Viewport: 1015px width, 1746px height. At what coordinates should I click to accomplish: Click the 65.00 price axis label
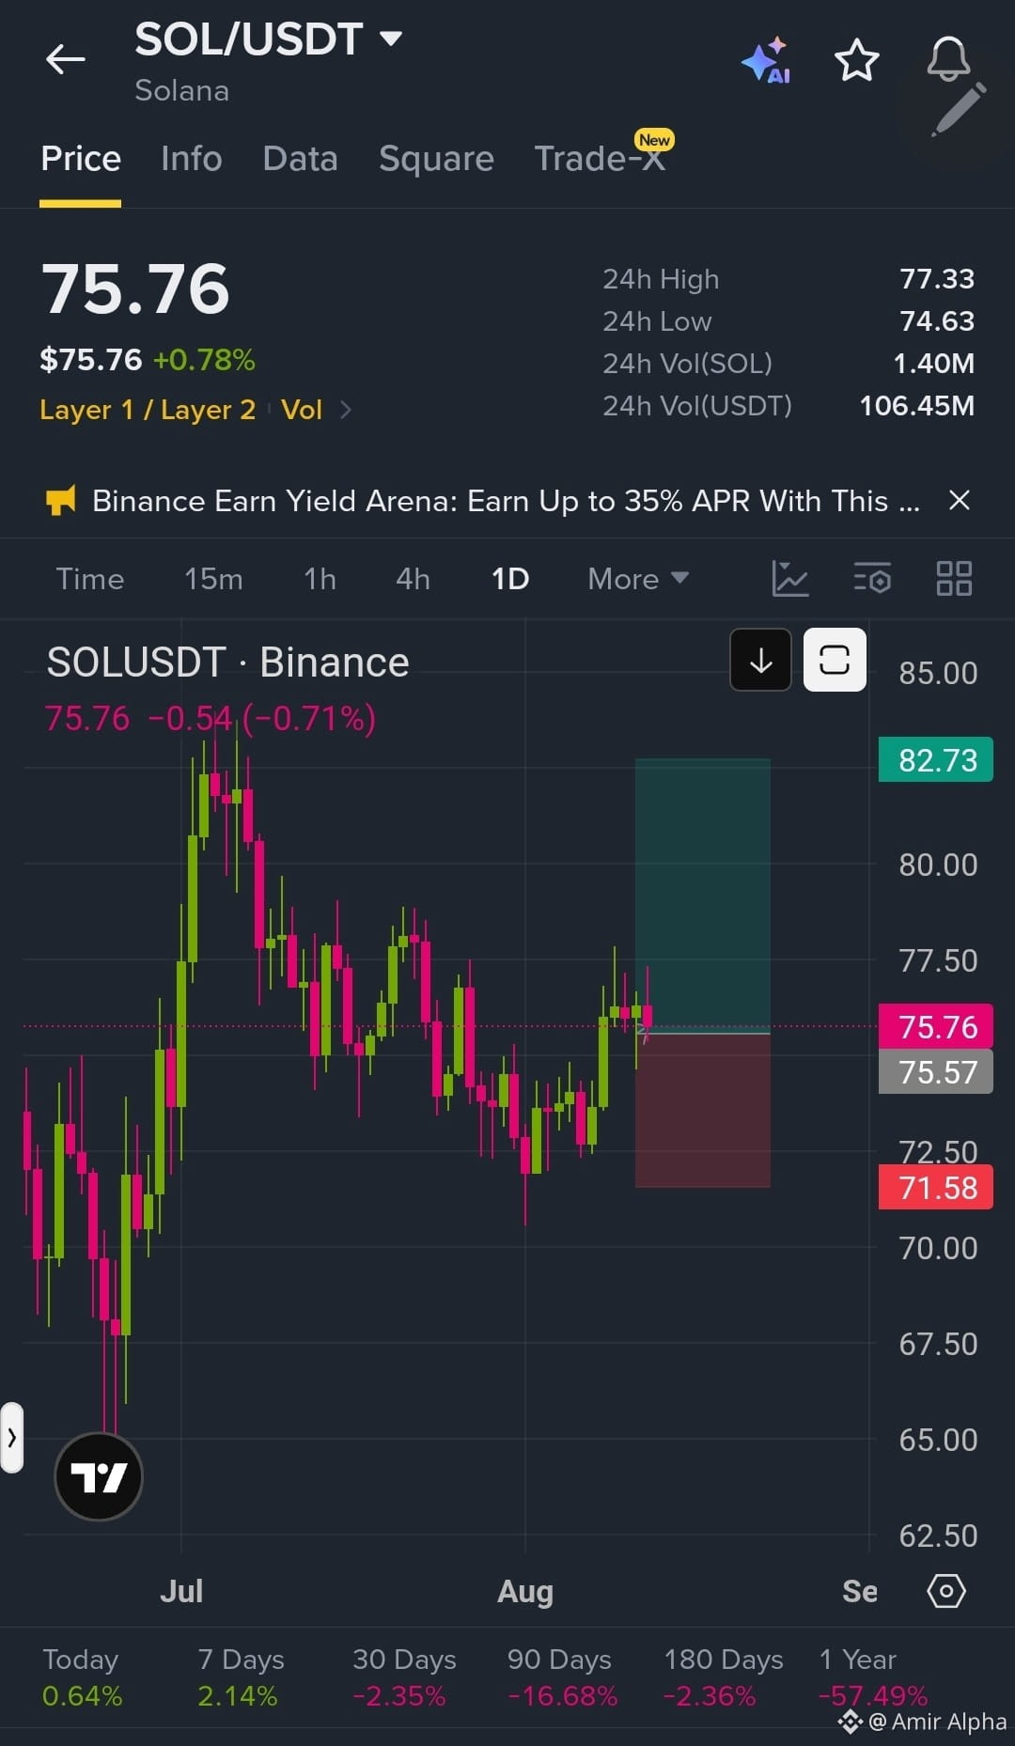point(938,1440)
